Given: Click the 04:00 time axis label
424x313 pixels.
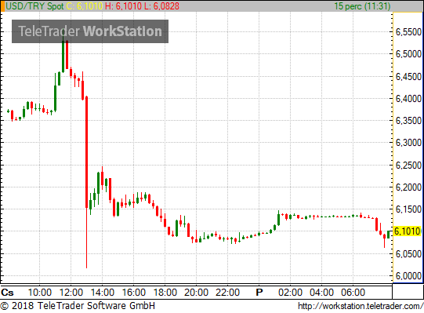Looking at the screenshot, I should (x=322, y=293).
